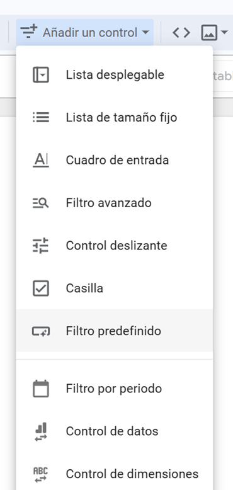The image size is (233, 490).
Task: Click the Filtro avanzado search icon
Action: pos(41,203)
